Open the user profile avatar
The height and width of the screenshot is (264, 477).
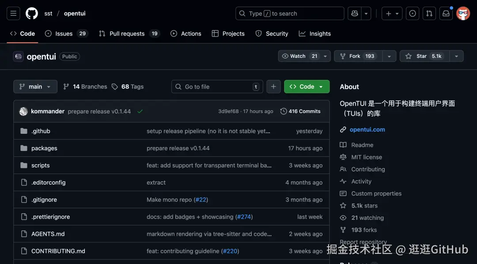(463, 14)
